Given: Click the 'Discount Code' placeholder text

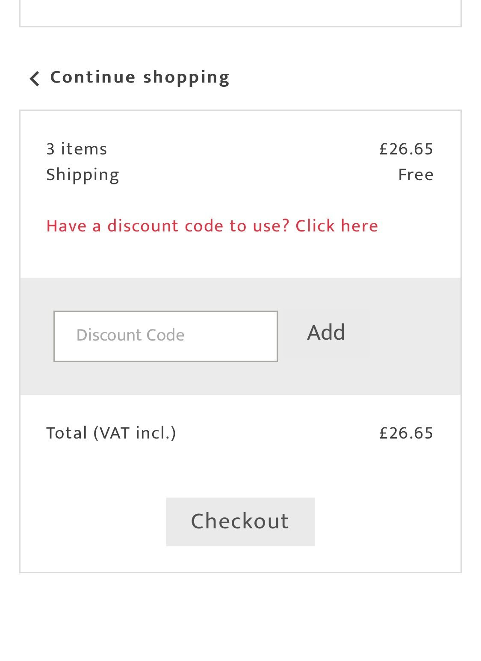Looking at the screenshot, I should point(130,335).
